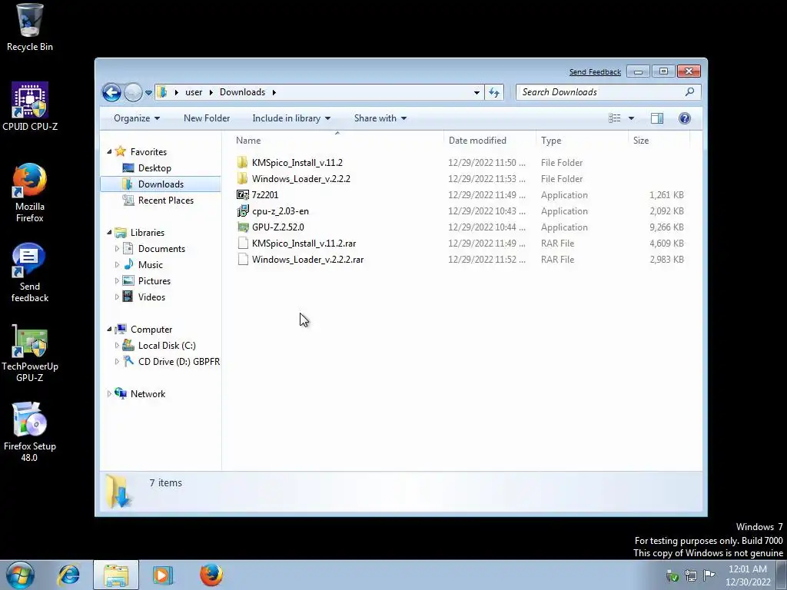This screenshot has height=590, width=787.
Task: Open dropdown arrow after user breadcrumb
Action: click(x=211, y=92)
